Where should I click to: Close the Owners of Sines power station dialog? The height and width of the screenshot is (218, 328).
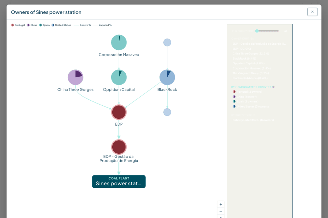[x=312, y=12]
